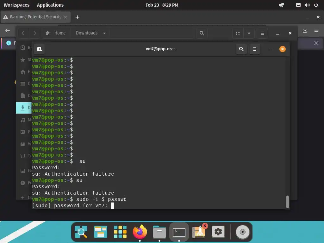Click Firefox info notification icon

pos(9,43)
